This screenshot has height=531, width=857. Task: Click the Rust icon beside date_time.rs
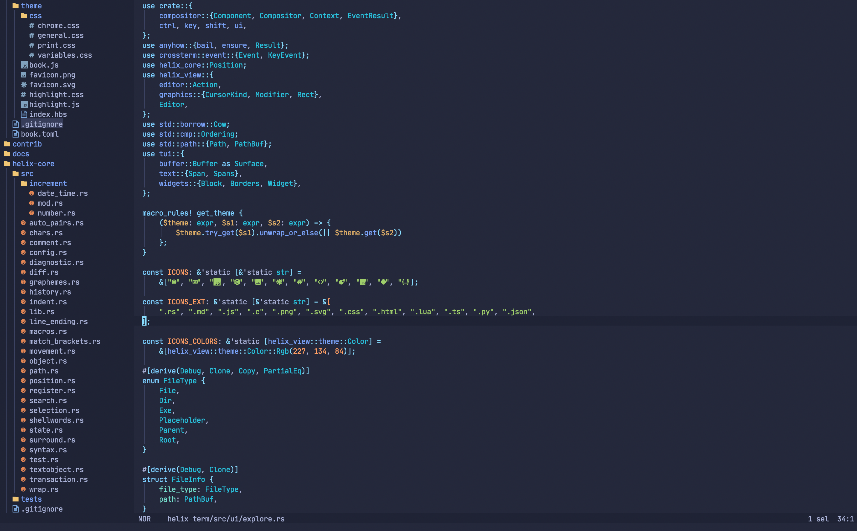pyautogui.click(x=32, y=193)
